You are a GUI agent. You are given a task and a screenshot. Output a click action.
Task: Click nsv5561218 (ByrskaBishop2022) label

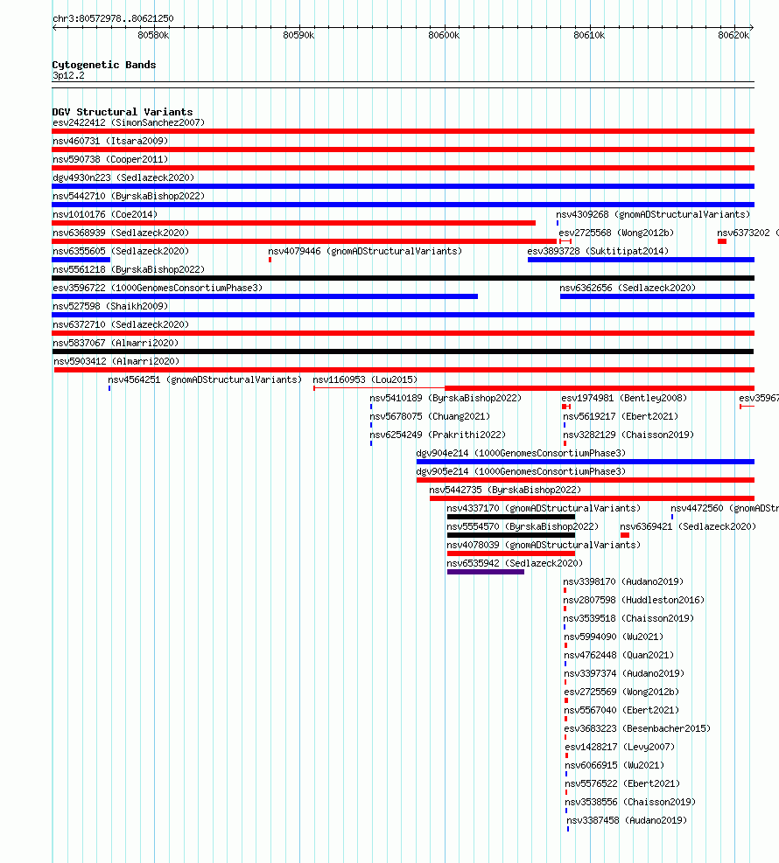pyautogui.click(x=129, y=269)
